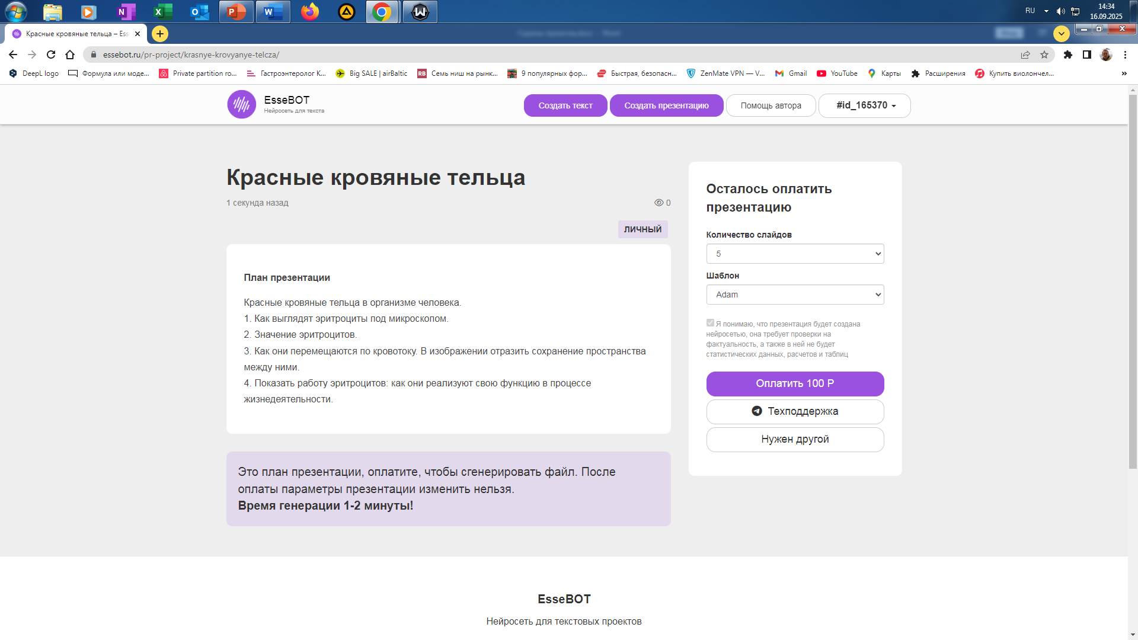Click the Создать текст menu button
Image resolution: width=1138 pixels, height=640 pixels.
(565, 105)
